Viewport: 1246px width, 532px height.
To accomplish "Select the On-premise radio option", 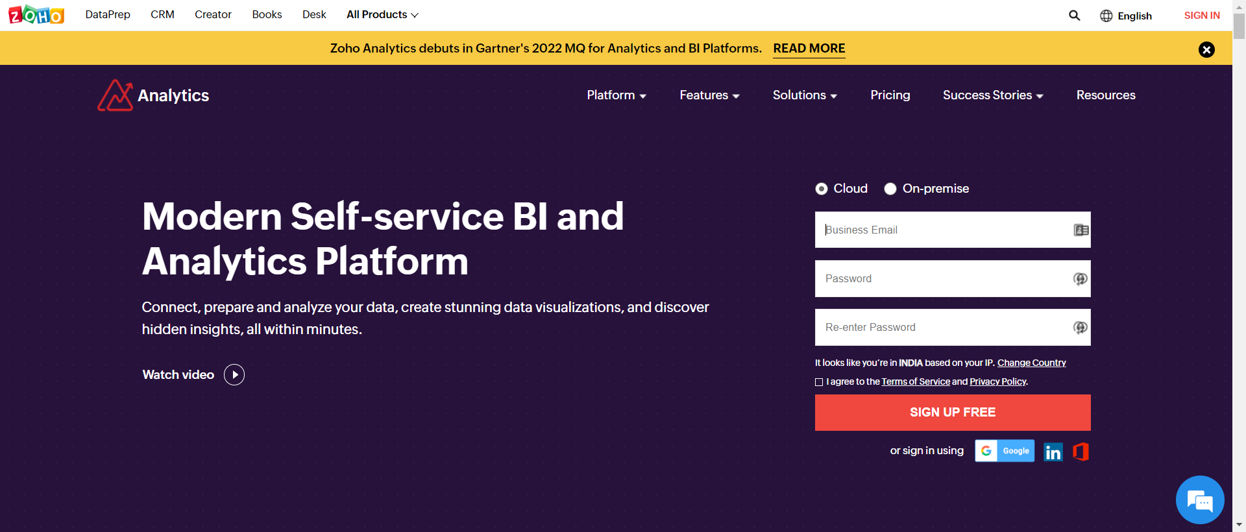I will [x=890, y=189].
